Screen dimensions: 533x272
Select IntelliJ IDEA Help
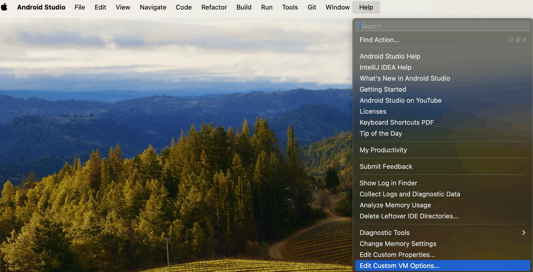point(443,67)
